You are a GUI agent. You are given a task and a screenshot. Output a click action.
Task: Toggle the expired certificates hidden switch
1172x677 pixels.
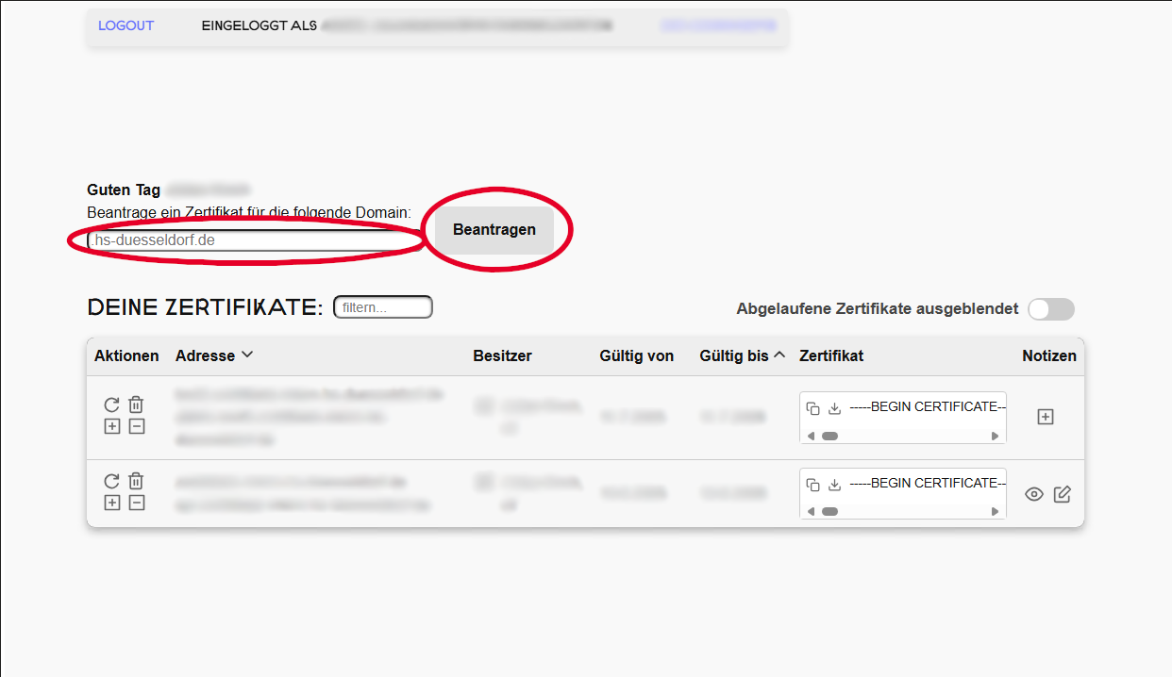point(1050,309)
